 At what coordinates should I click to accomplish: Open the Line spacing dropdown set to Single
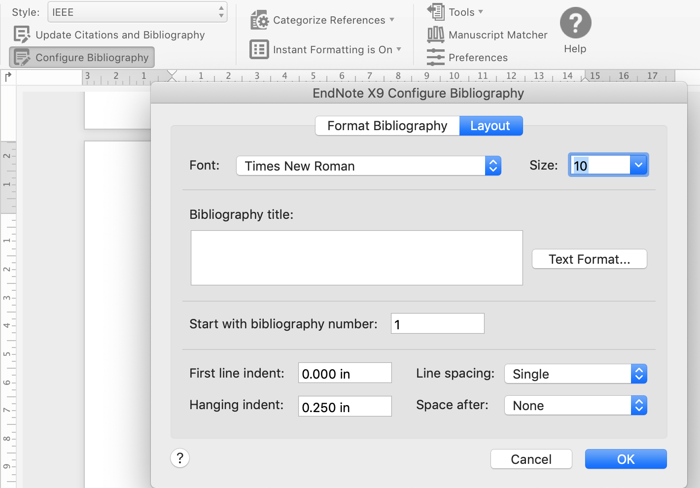point(638,374)
